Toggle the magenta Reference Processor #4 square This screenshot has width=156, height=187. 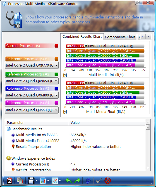[56, 103]
